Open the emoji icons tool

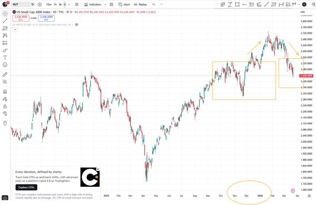tap(5, 65)
